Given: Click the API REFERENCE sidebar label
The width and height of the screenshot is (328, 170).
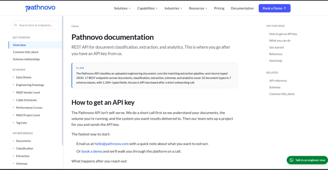Looking at the screenshot, I should coord(23,133).
